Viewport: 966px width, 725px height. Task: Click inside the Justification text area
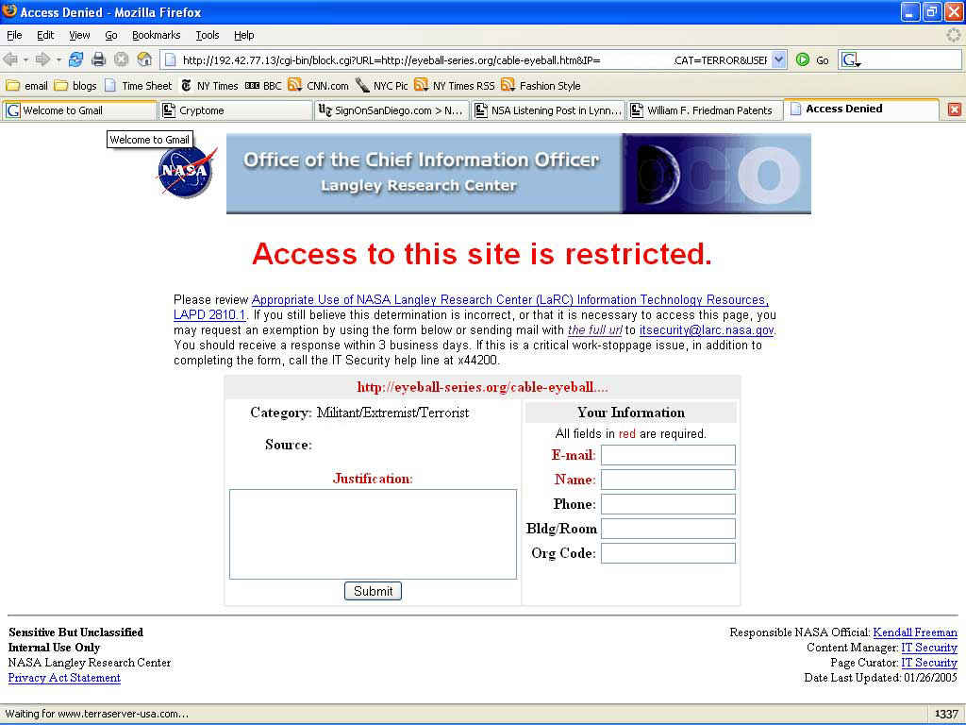(373, 533)
